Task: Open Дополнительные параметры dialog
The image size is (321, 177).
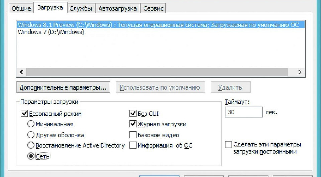Action: click(x=63, y=87)
